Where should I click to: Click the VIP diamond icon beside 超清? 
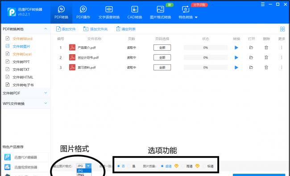(x=176, y=166)
